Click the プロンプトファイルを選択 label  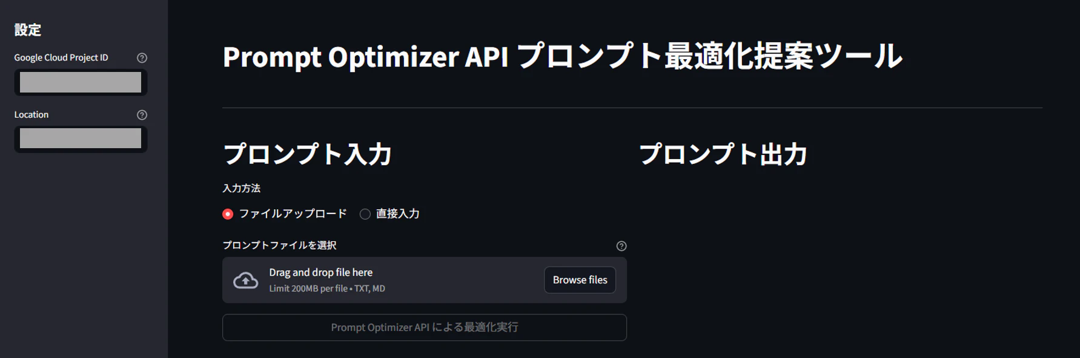(279, 245)
